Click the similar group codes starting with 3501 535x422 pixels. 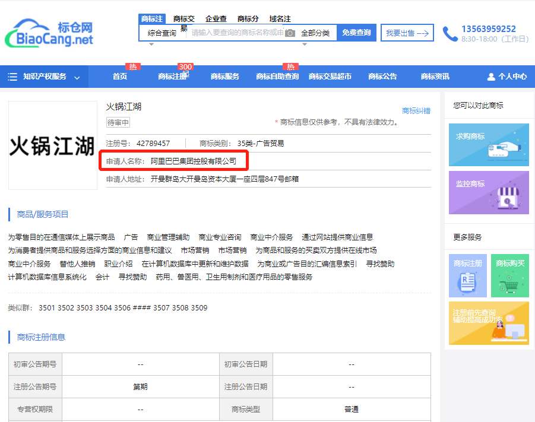[123, 308]
